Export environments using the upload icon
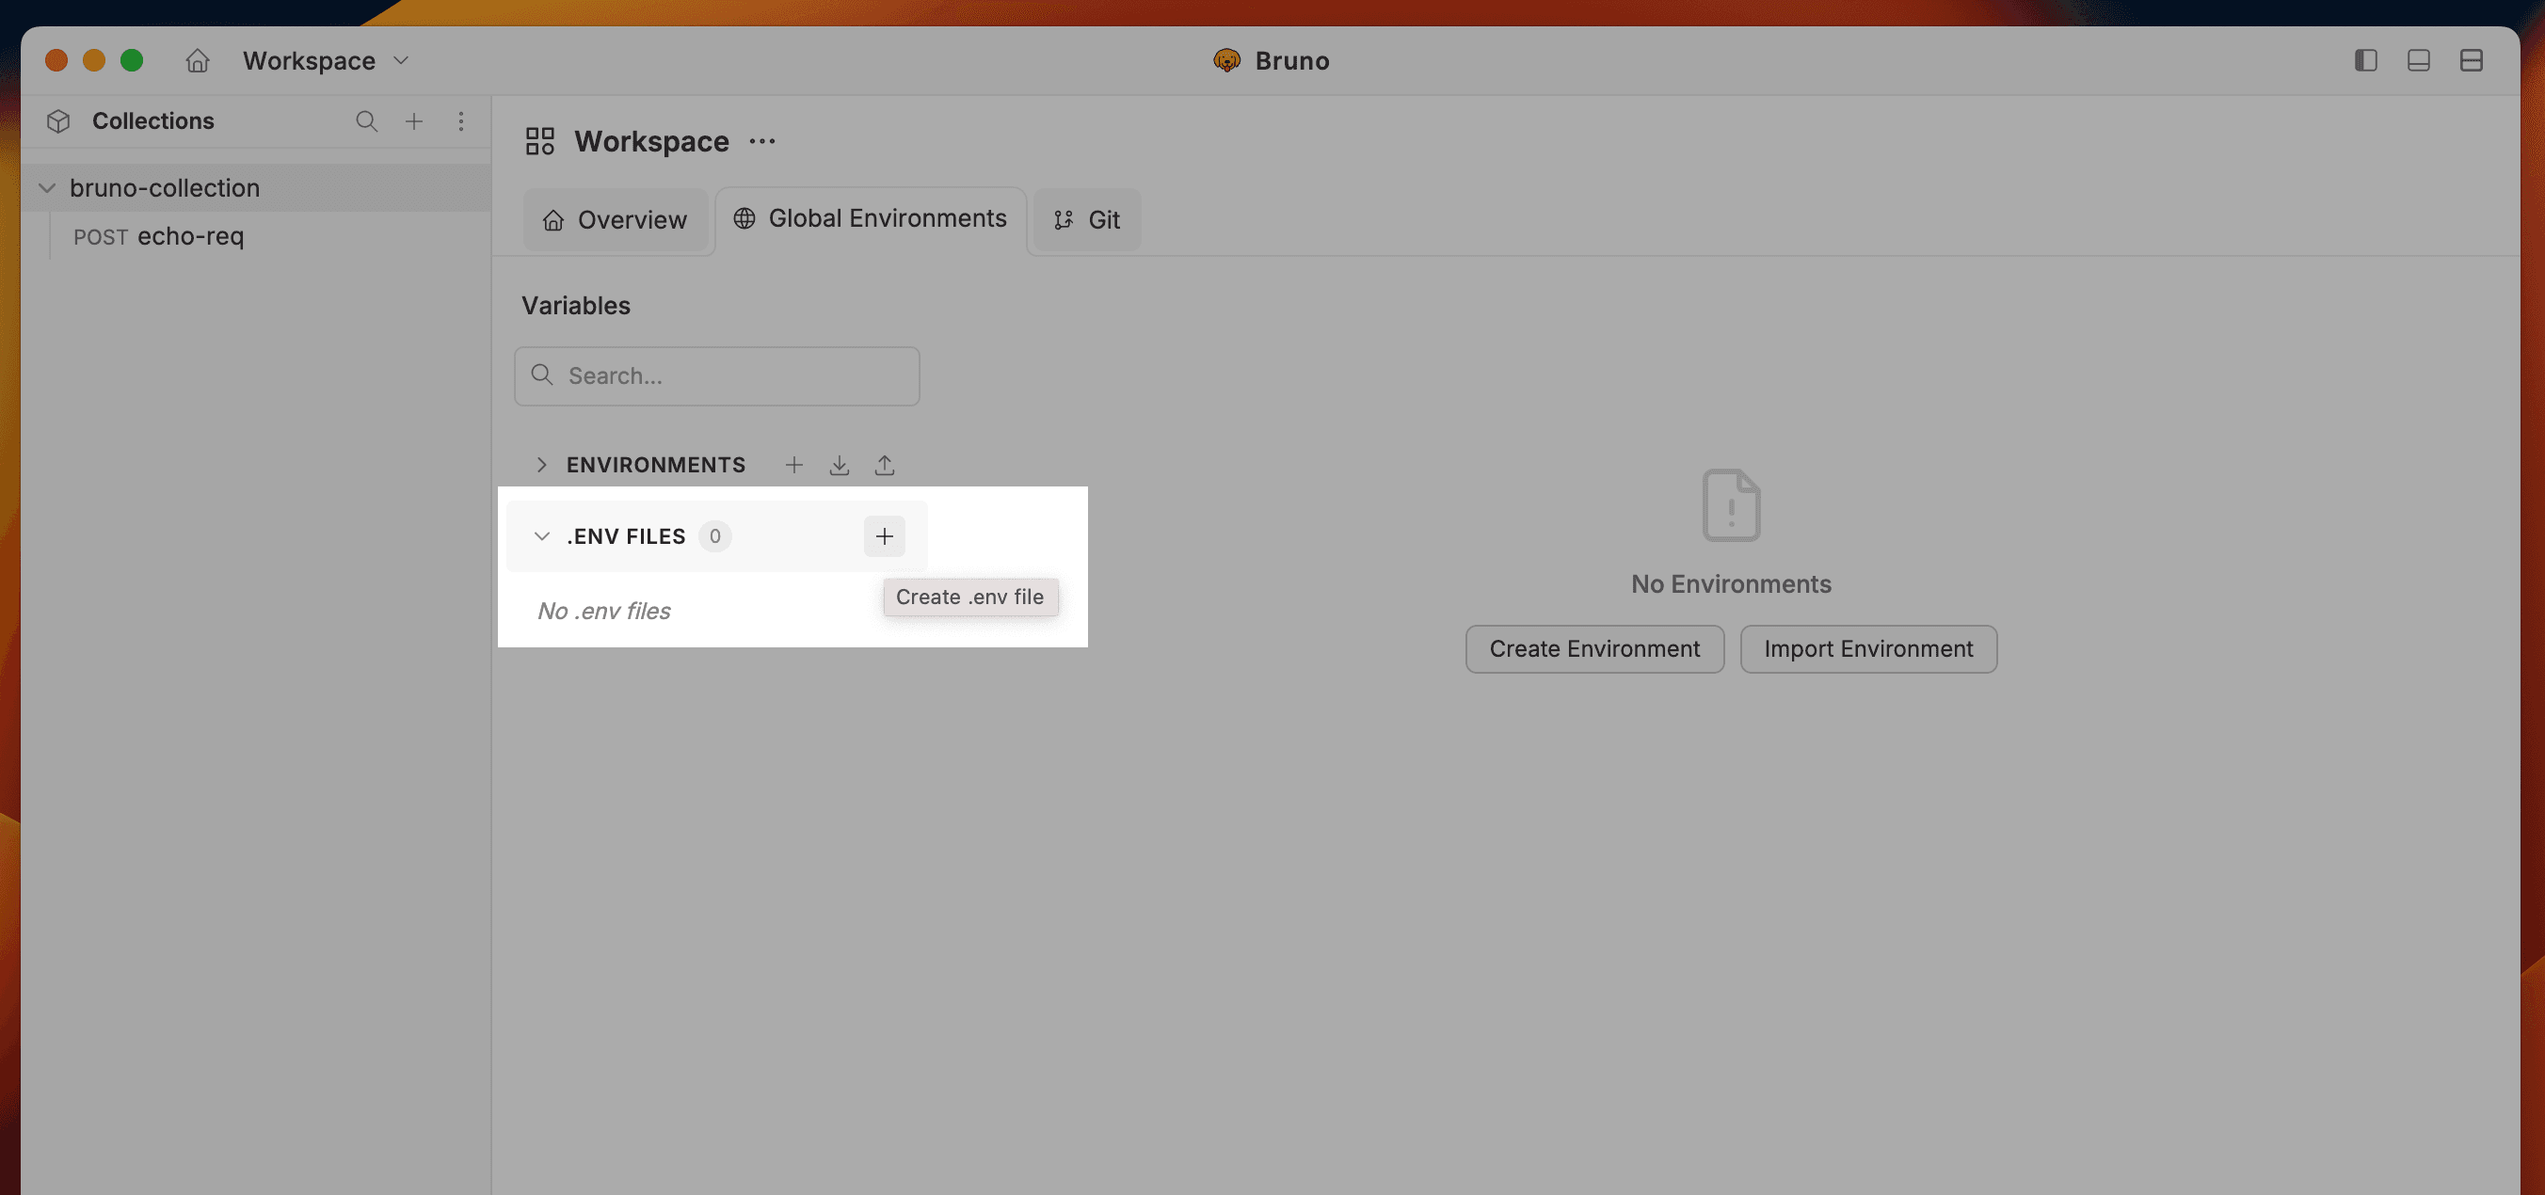2545x1195 pixels. point(884,464)
